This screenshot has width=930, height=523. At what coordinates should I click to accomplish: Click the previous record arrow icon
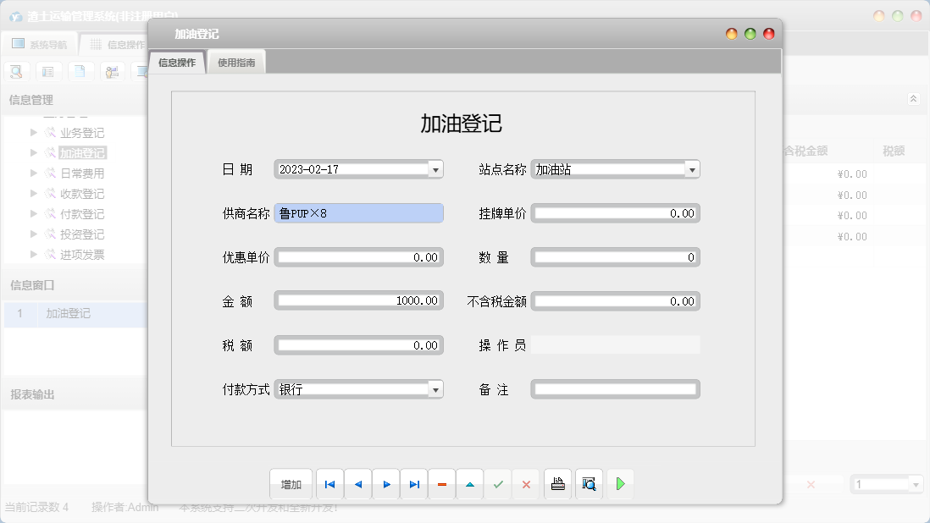(357, 484)
